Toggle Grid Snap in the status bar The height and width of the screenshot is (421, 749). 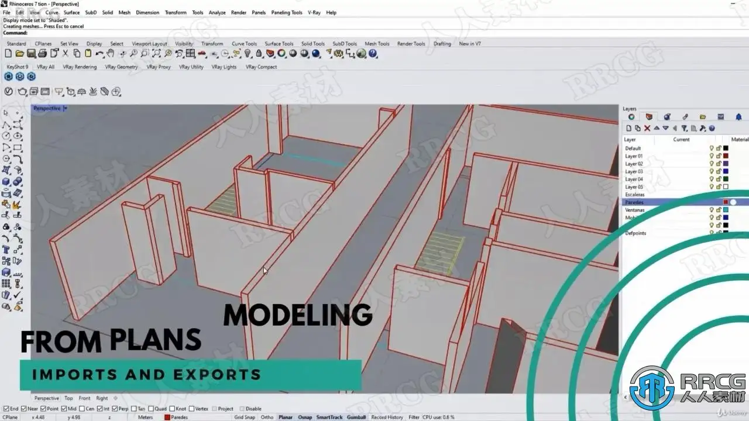[x=245, y=417]
